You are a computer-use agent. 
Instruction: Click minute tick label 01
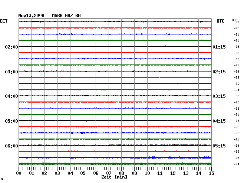click(32, 173)
